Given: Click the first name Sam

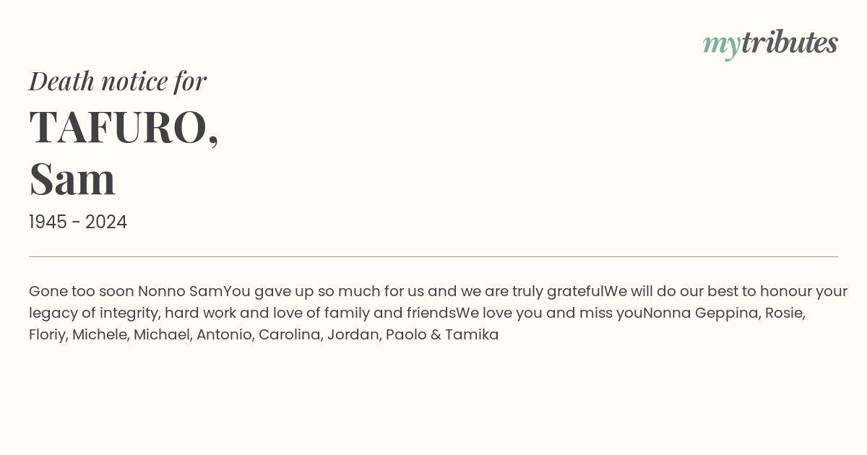Looking at the screenshot, I should (x=72, y=179).
